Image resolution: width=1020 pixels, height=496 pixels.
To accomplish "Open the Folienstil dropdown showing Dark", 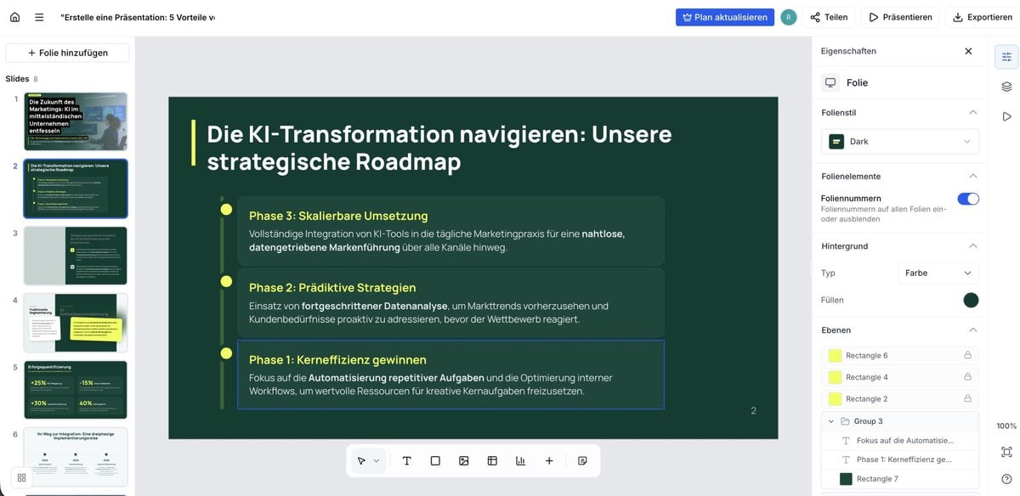I will [898, 141].
